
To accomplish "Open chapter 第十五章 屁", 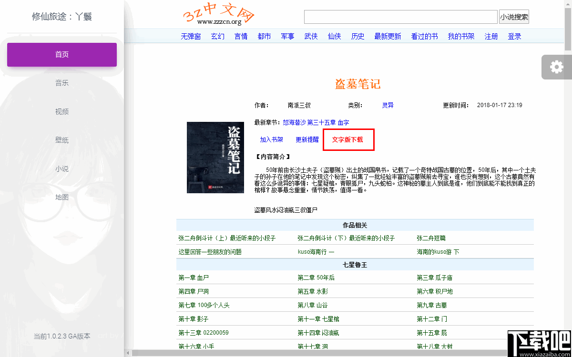I will [x=432, y=333].
